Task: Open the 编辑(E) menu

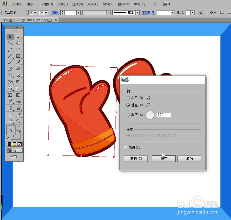Action: [x=32, y=4]
